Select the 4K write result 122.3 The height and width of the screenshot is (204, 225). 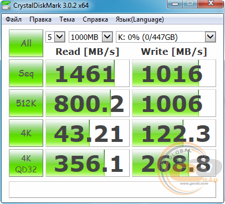(x=174, y=133)
